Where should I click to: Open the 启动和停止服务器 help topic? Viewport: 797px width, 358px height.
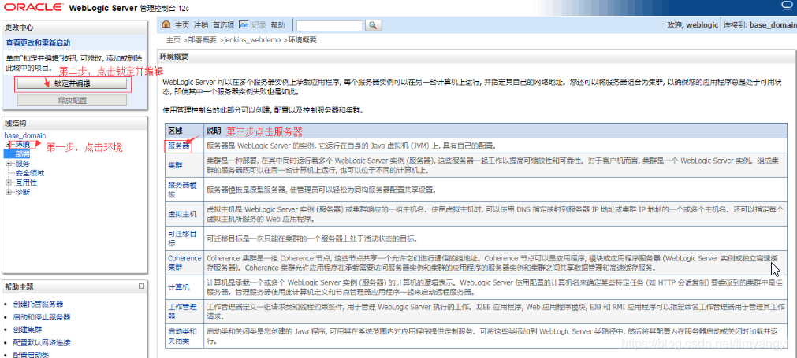coord(42,317)
